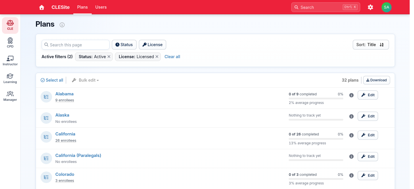
Task: Edit the Alabama plan
Action: (368, 95)
